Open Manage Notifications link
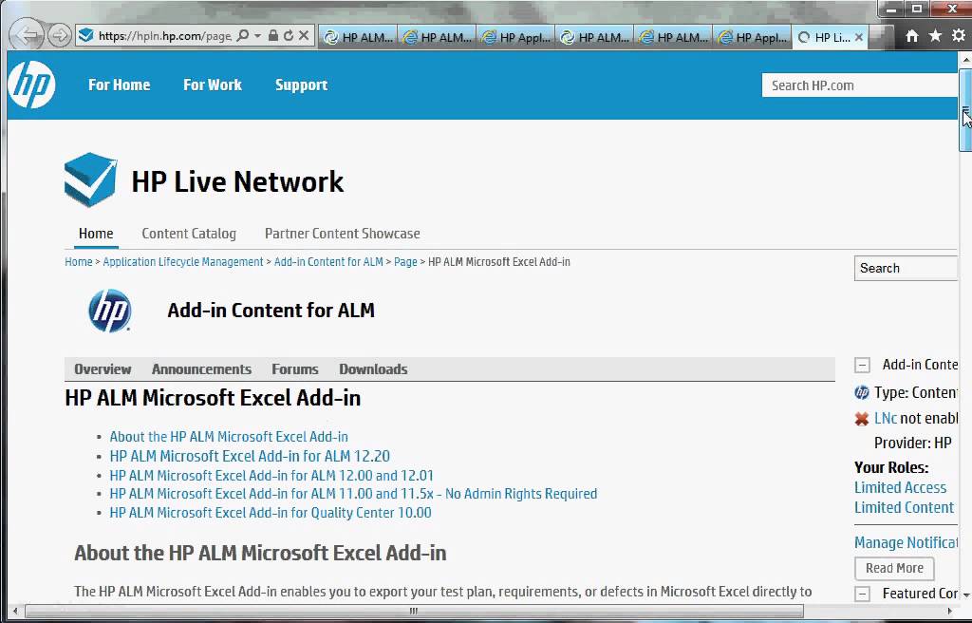 tap(906, 543)
